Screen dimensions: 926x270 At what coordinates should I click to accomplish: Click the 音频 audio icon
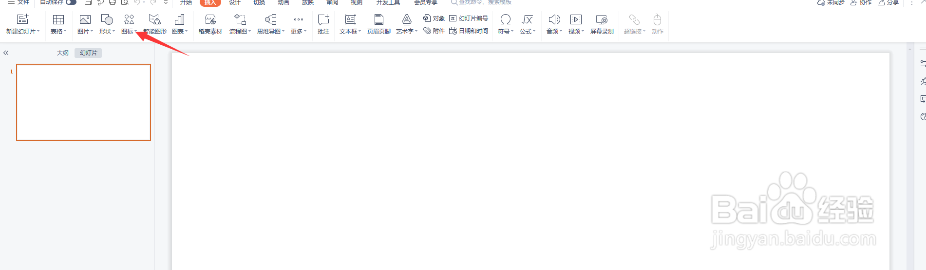point(554,19)
